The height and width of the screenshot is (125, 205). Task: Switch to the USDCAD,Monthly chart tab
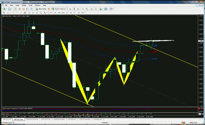32,119
